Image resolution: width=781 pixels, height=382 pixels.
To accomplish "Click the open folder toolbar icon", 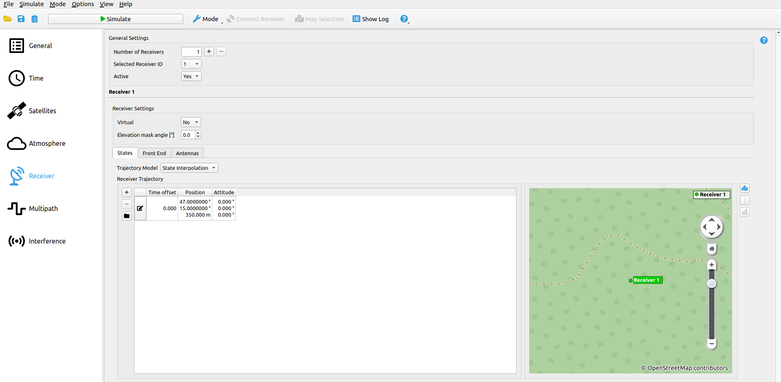I will tap(7, 19).
